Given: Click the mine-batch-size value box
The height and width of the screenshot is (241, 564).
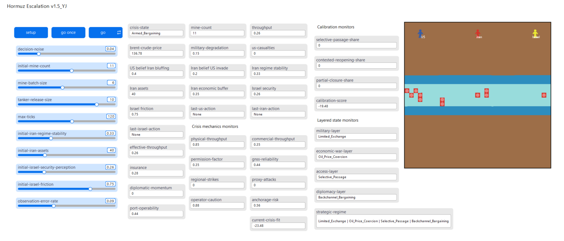Looking at the screenshot, I should 111,83.
